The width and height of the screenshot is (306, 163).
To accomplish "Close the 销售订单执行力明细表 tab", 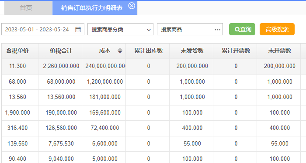I will [x=132, y=6].
